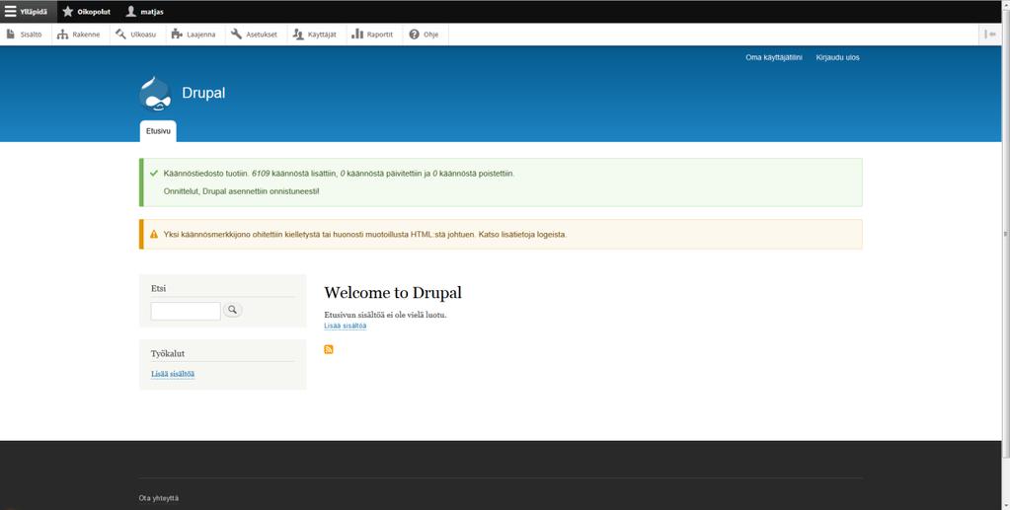Open the Käyttäjät admin section

coord(315,35)
